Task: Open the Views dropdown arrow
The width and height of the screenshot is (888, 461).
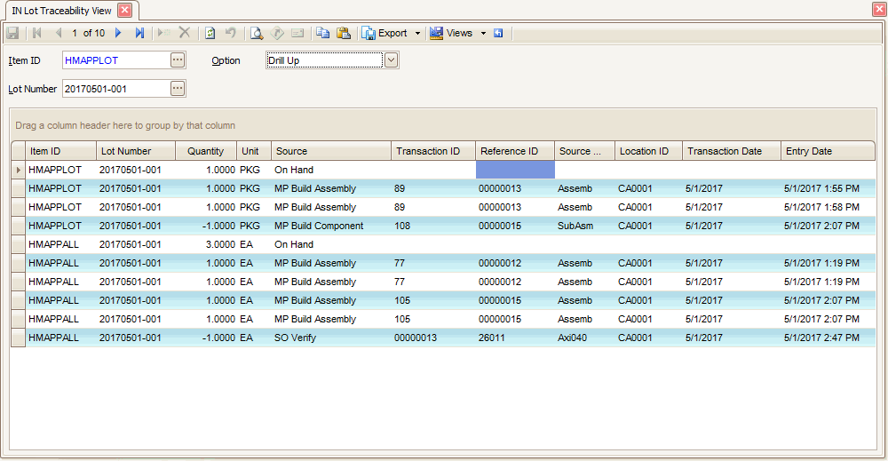Action: (483, 33)
